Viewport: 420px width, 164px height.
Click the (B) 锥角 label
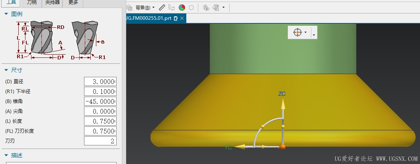(x=14, y=101)
